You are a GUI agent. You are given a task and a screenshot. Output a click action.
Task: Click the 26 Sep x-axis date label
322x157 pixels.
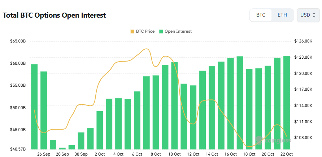[44, 154]
